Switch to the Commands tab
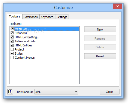 coord(31,17)
